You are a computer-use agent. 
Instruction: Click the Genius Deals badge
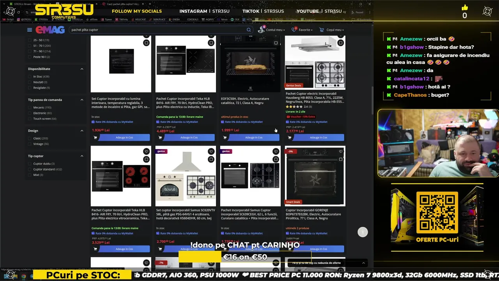coord(294,85)
